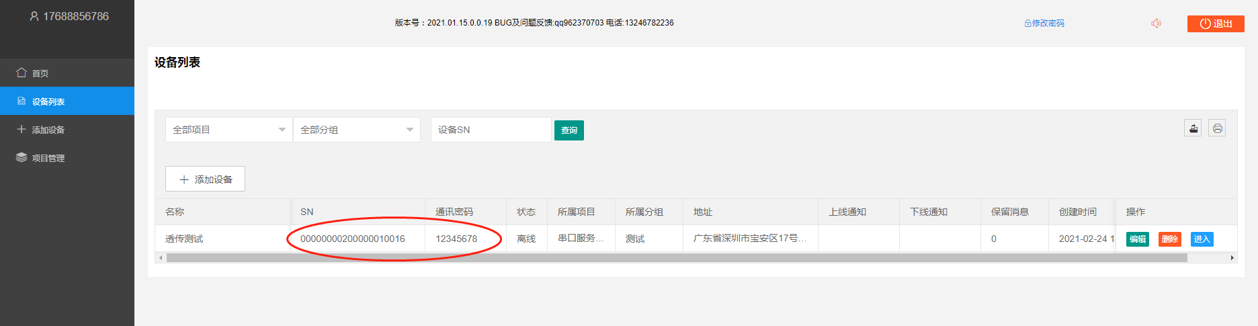Click the print icon above the table
Image resolution: width=1258 pixels, height=326 pixels.
click(1217, 128)
